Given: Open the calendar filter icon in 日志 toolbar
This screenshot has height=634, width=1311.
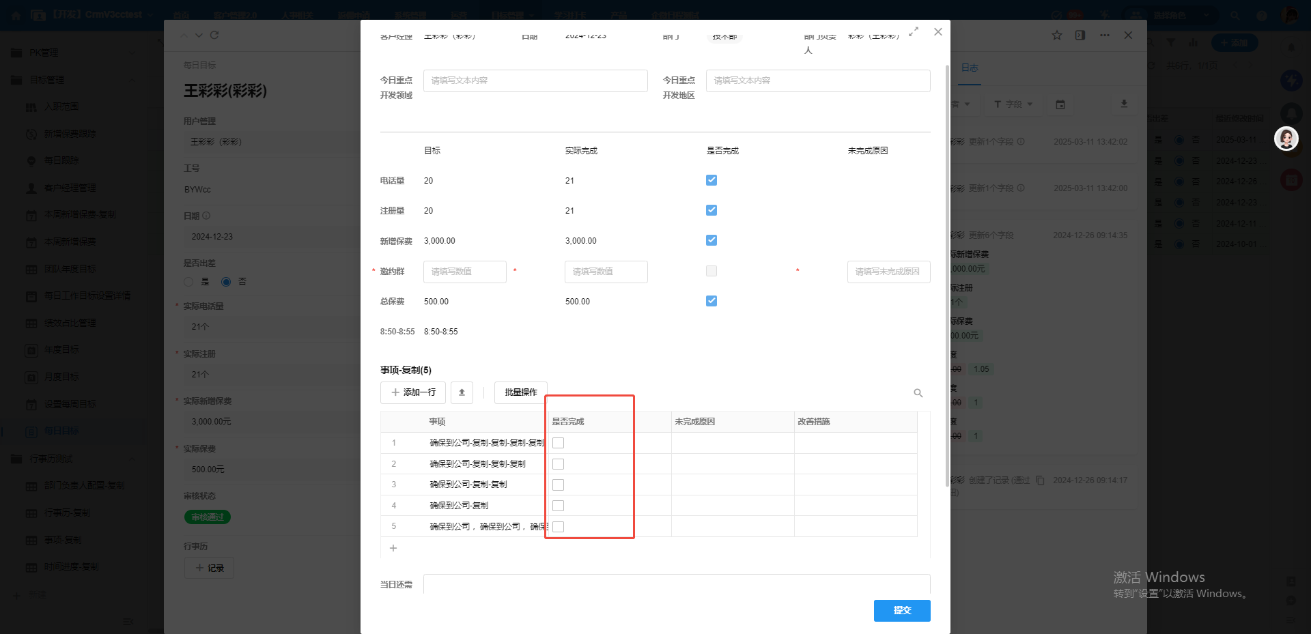Looking at the screenshot, I should [x=1060, y=104].
